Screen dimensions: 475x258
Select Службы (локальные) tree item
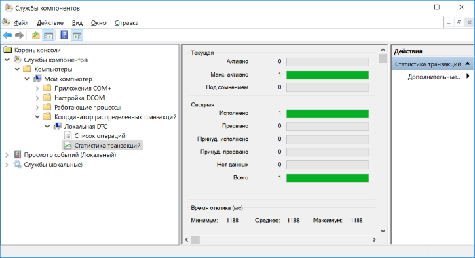click(54, 165)
